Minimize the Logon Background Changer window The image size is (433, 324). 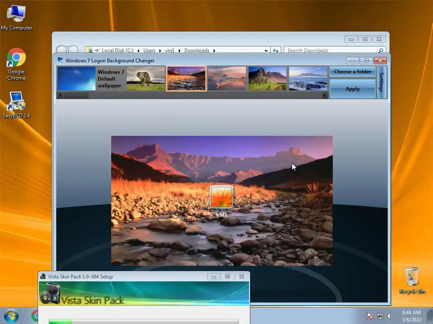352,61
